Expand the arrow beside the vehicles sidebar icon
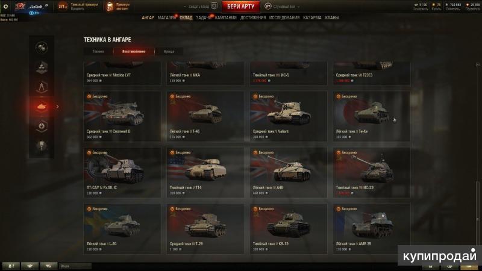The image size is (482, 271). click(x=57, y=107)
